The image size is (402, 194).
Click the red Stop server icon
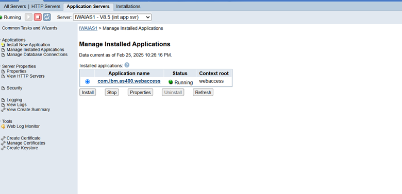click(38, 17)
